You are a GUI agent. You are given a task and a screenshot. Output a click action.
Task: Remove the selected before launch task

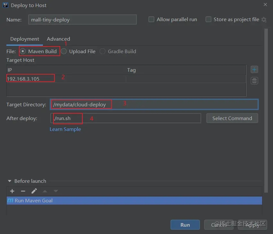pos(23,191)
